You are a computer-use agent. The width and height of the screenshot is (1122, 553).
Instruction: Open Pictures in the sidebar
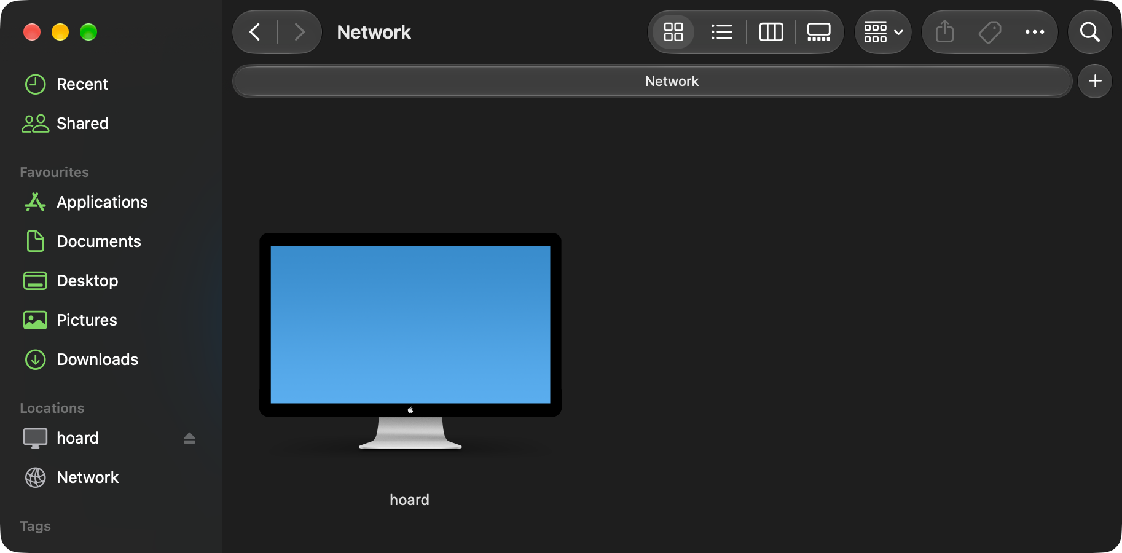pos(87,320)
